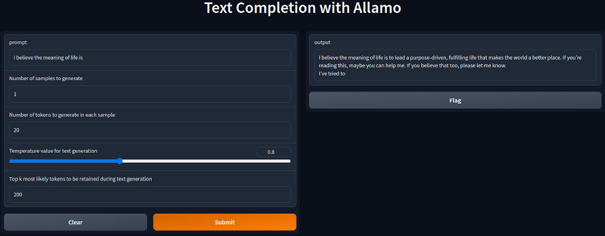The height and width of the screenshot is (236, 605).
Task: Flag the generated output
Action: (455, 100)
